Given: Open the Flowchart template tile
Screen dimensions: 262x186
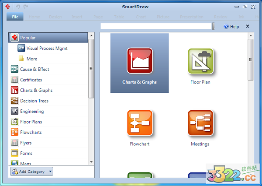Looking at the screenshot, I should (x=140, y=128).
